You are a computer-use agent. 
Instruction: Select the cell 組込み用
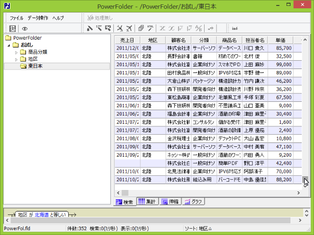coord(204,180)
